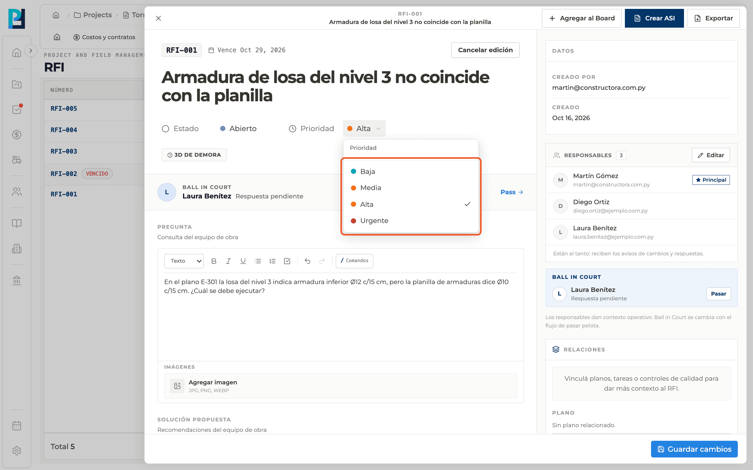Click Pasar in Ball in Court card
Screen dimensions: 753x470
(x=718, y=294)
